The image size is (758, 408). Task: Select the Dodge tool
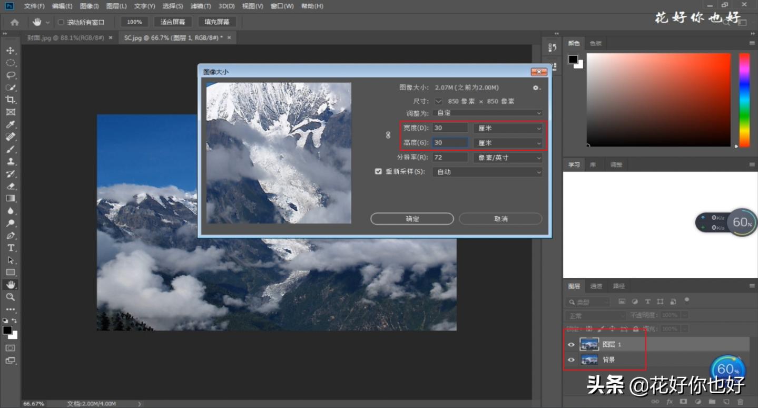10,223
